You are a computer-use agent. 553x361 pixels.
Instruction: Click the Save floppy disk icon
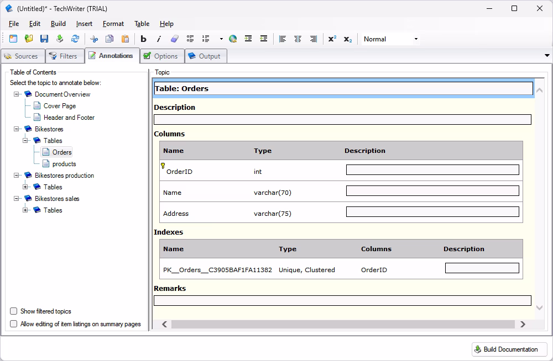click(44, 39)
